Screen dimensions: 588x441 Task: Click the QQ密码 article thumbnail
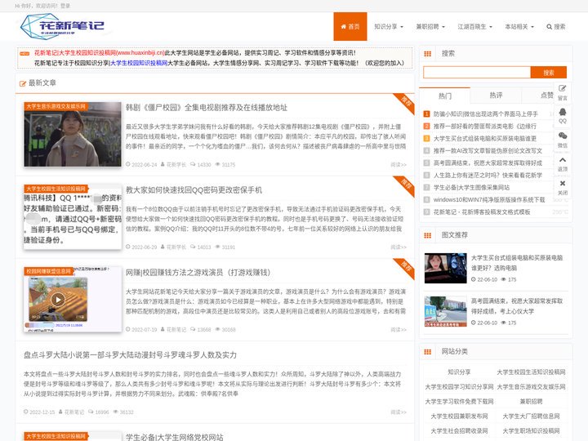tap(73, 216)
